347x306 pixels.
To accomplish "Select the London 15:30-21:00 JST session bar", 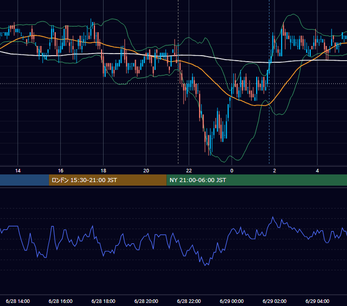I will (x=108, y=180).
